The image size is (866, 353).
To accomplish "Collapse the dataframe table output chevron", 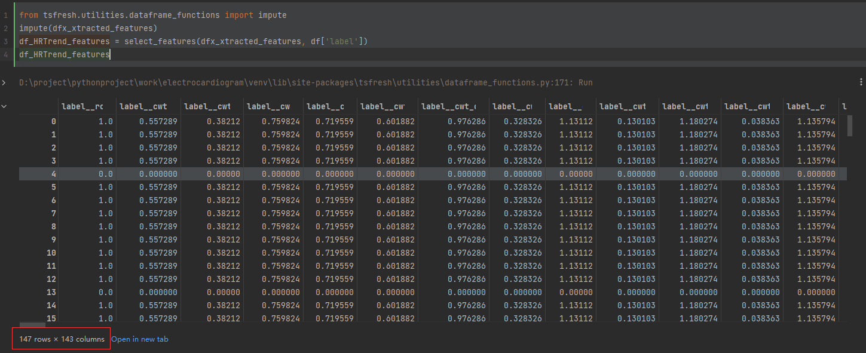I will (x=4, y=106).
